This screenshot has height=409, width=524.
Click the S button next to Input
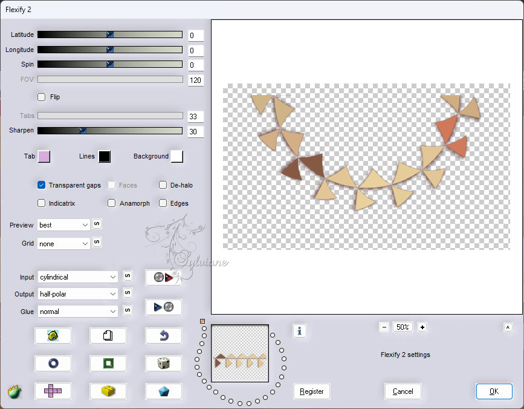click(128, 276)
